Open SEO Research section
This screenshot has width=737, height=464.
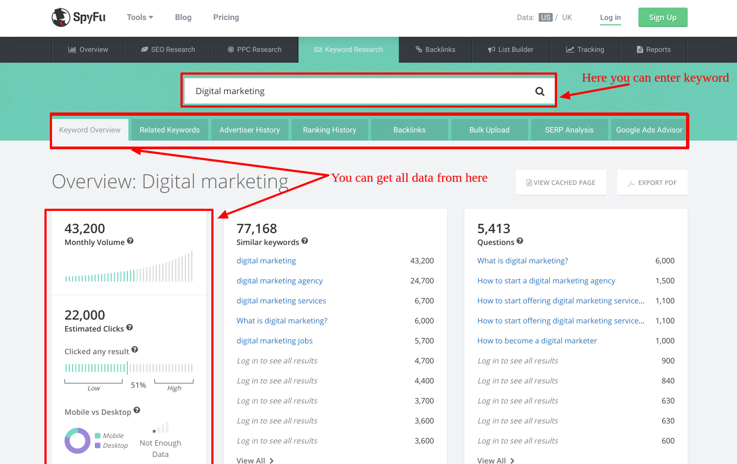click(x=168, y=50)
